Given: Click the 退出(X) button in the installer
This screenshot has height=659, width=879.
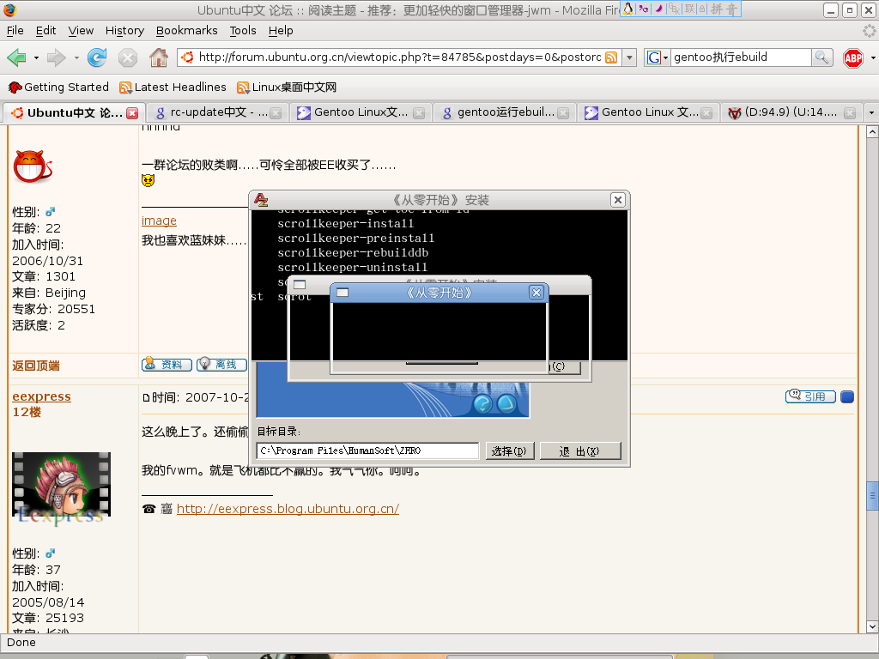Looking at the screenshot, I should click(579, 451).
